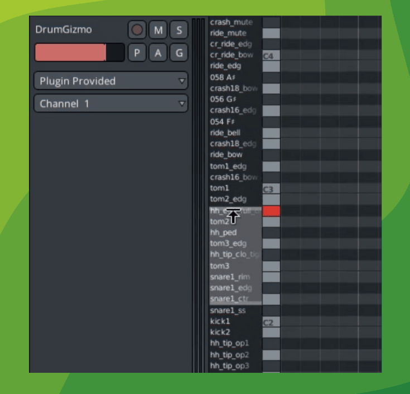Select the snare1_ss drum note
The width and height of the screenshot is (410, 394).
point(227,310)
